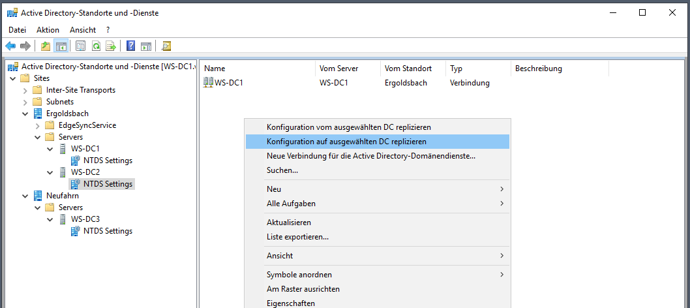This screenshot has width=690, height=308.
Task: Click the blue Back arrow in toolbar
Action: [x=10, y=46]
